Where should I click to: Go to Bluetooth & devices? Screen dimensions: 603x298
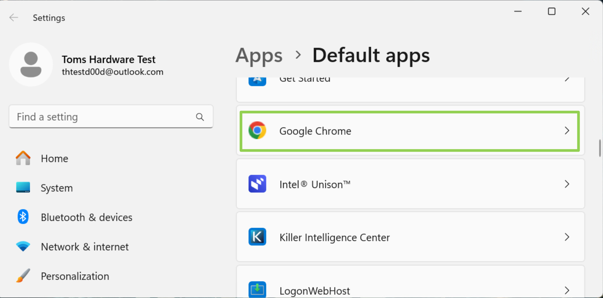[87, 217]
